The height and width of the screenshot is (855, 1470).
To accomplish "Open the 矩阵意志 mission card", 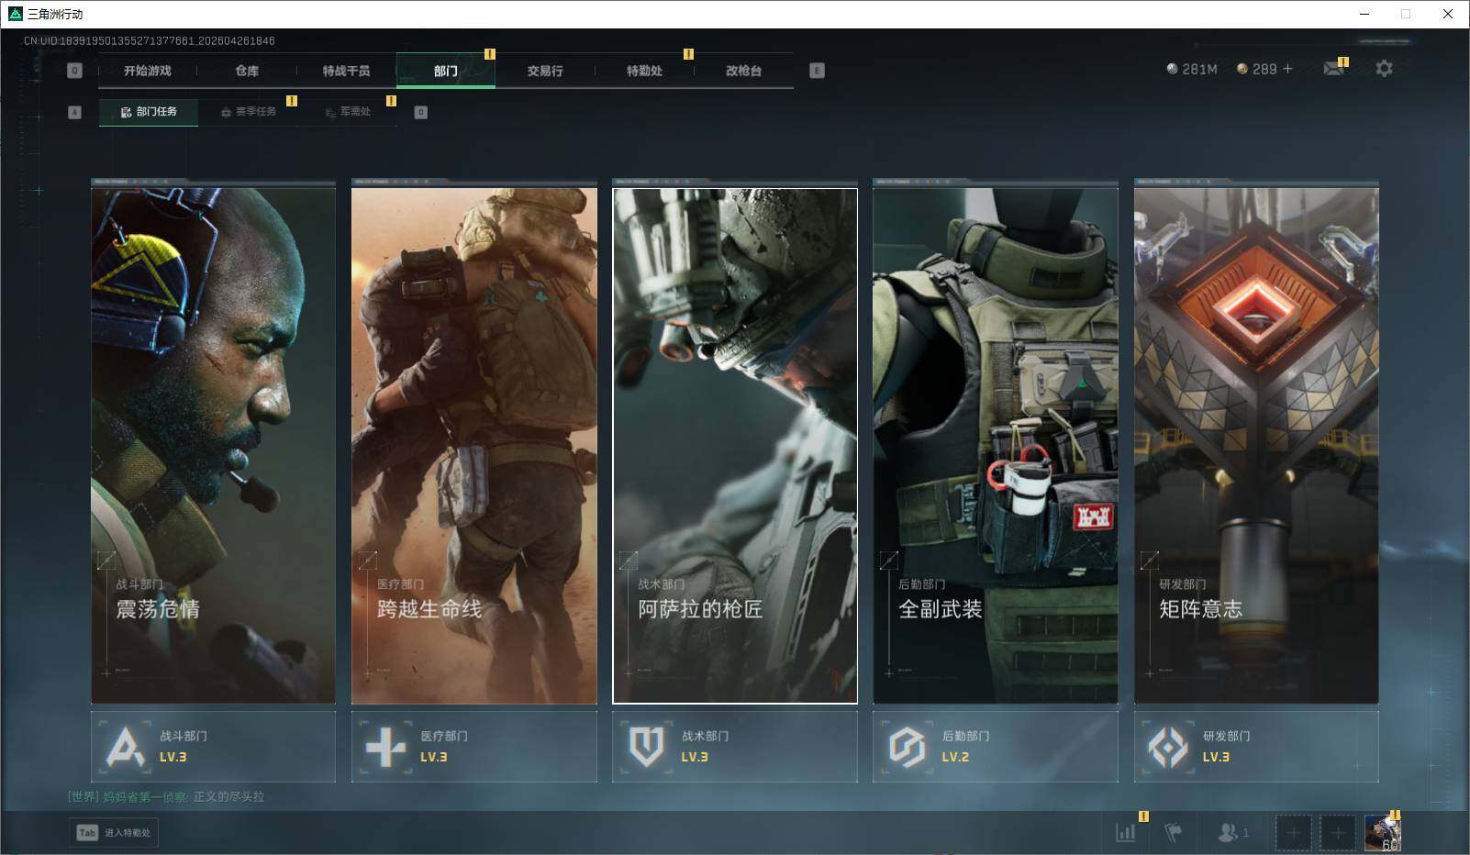I will coord(1256,445).
